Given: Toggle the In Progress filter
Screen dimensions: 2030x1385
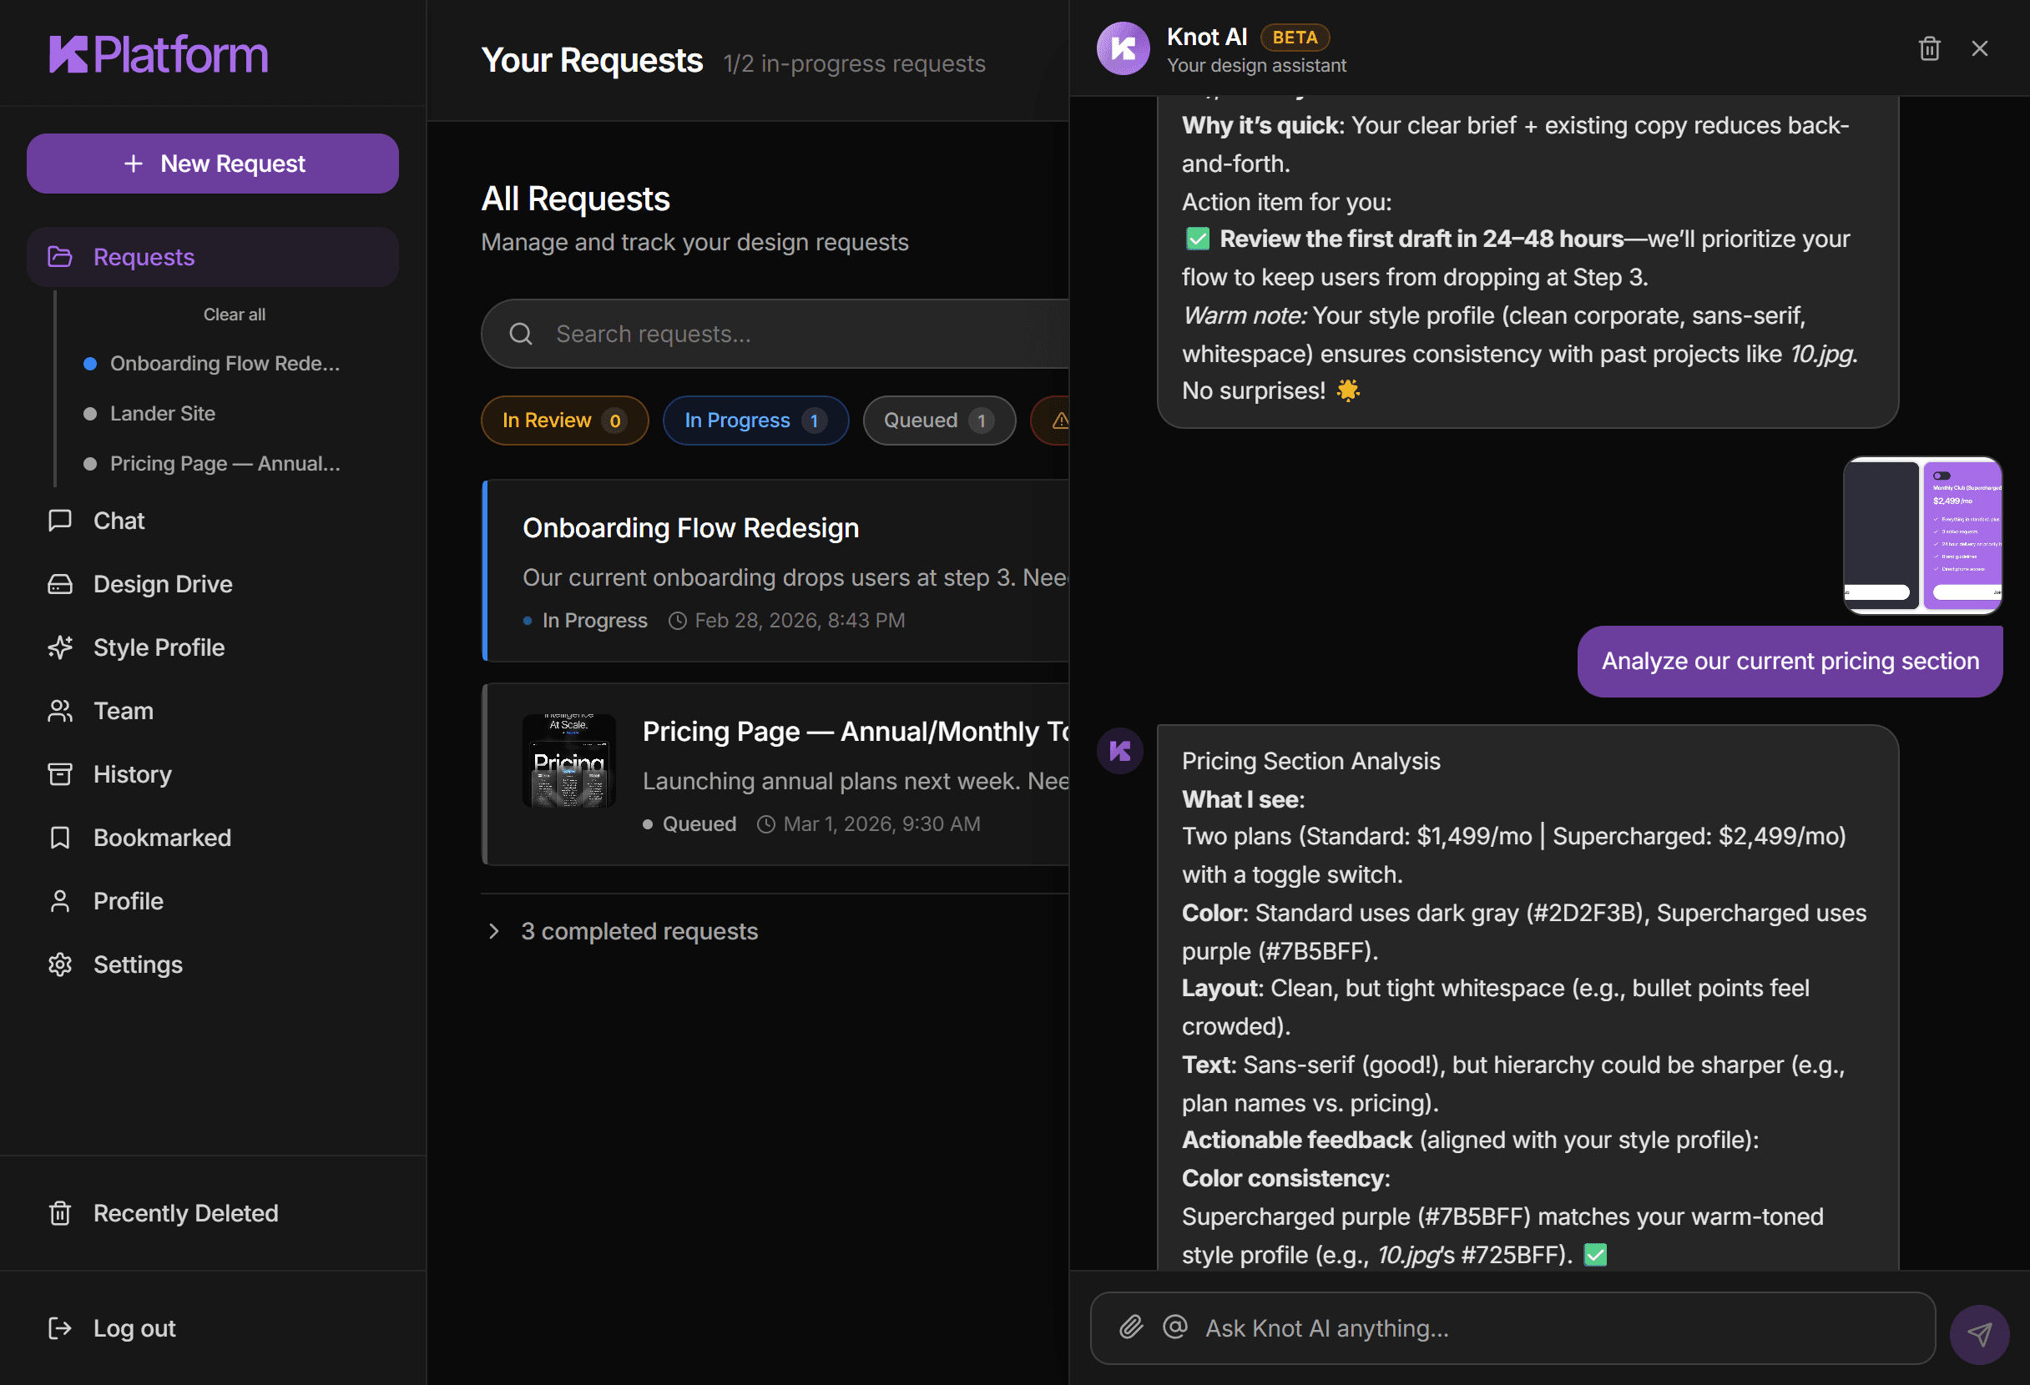Looking at the screenshot, I should point(755,420).
